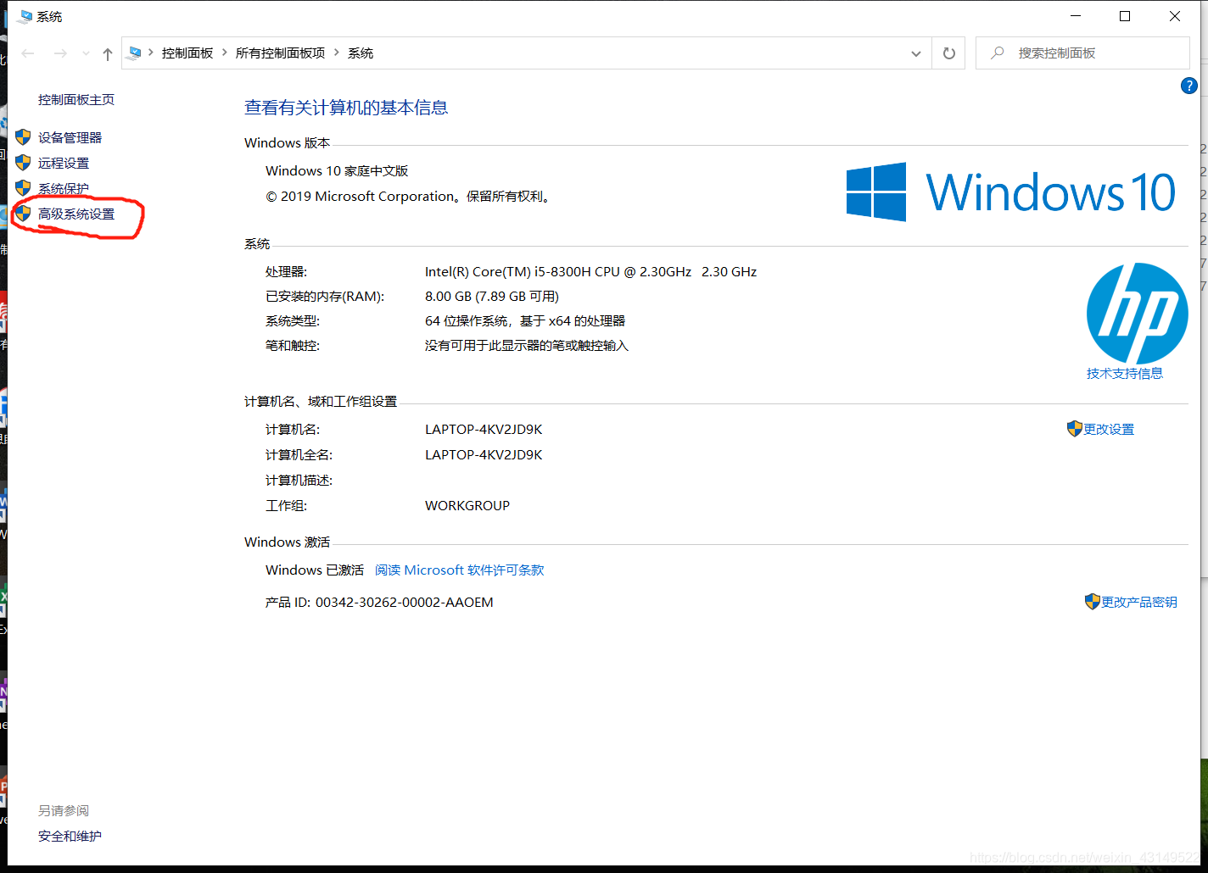This screenshot has width=1208, height=873.
Task: Click the Windows 已激活 text
Action: [315, 570]
